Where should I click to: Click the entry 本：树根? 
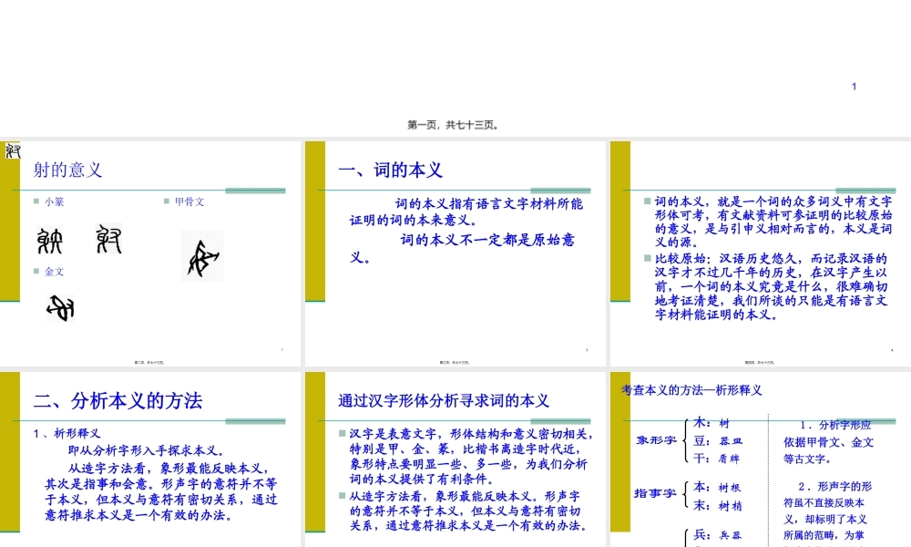pyautogui.click(x=718, y=487)
